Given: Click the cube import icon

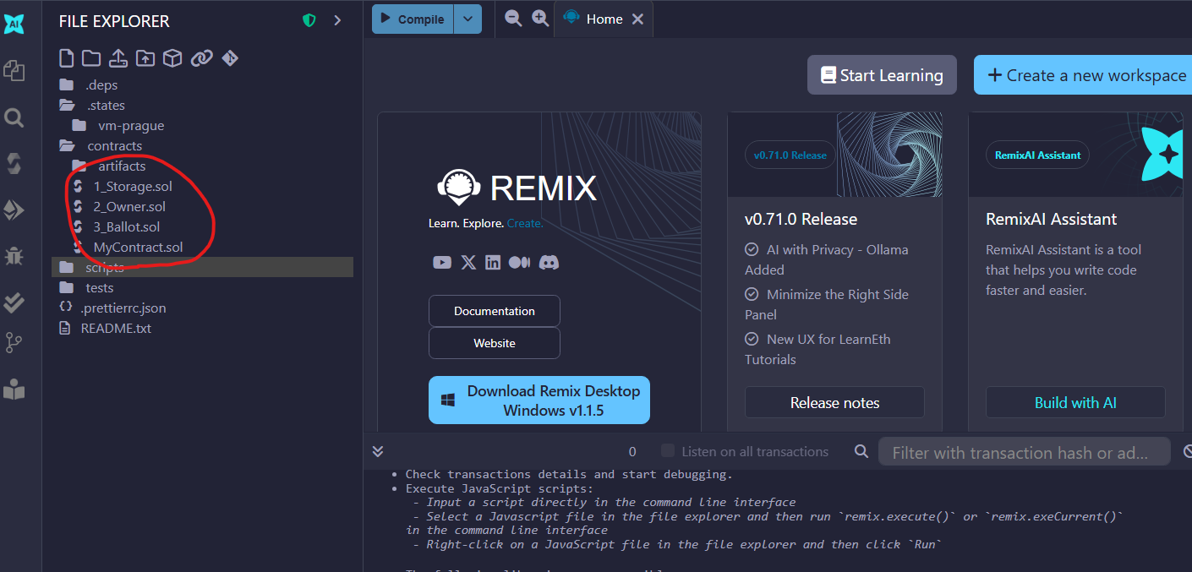Looking at the screenshot, I should click(x=172, y=57).
